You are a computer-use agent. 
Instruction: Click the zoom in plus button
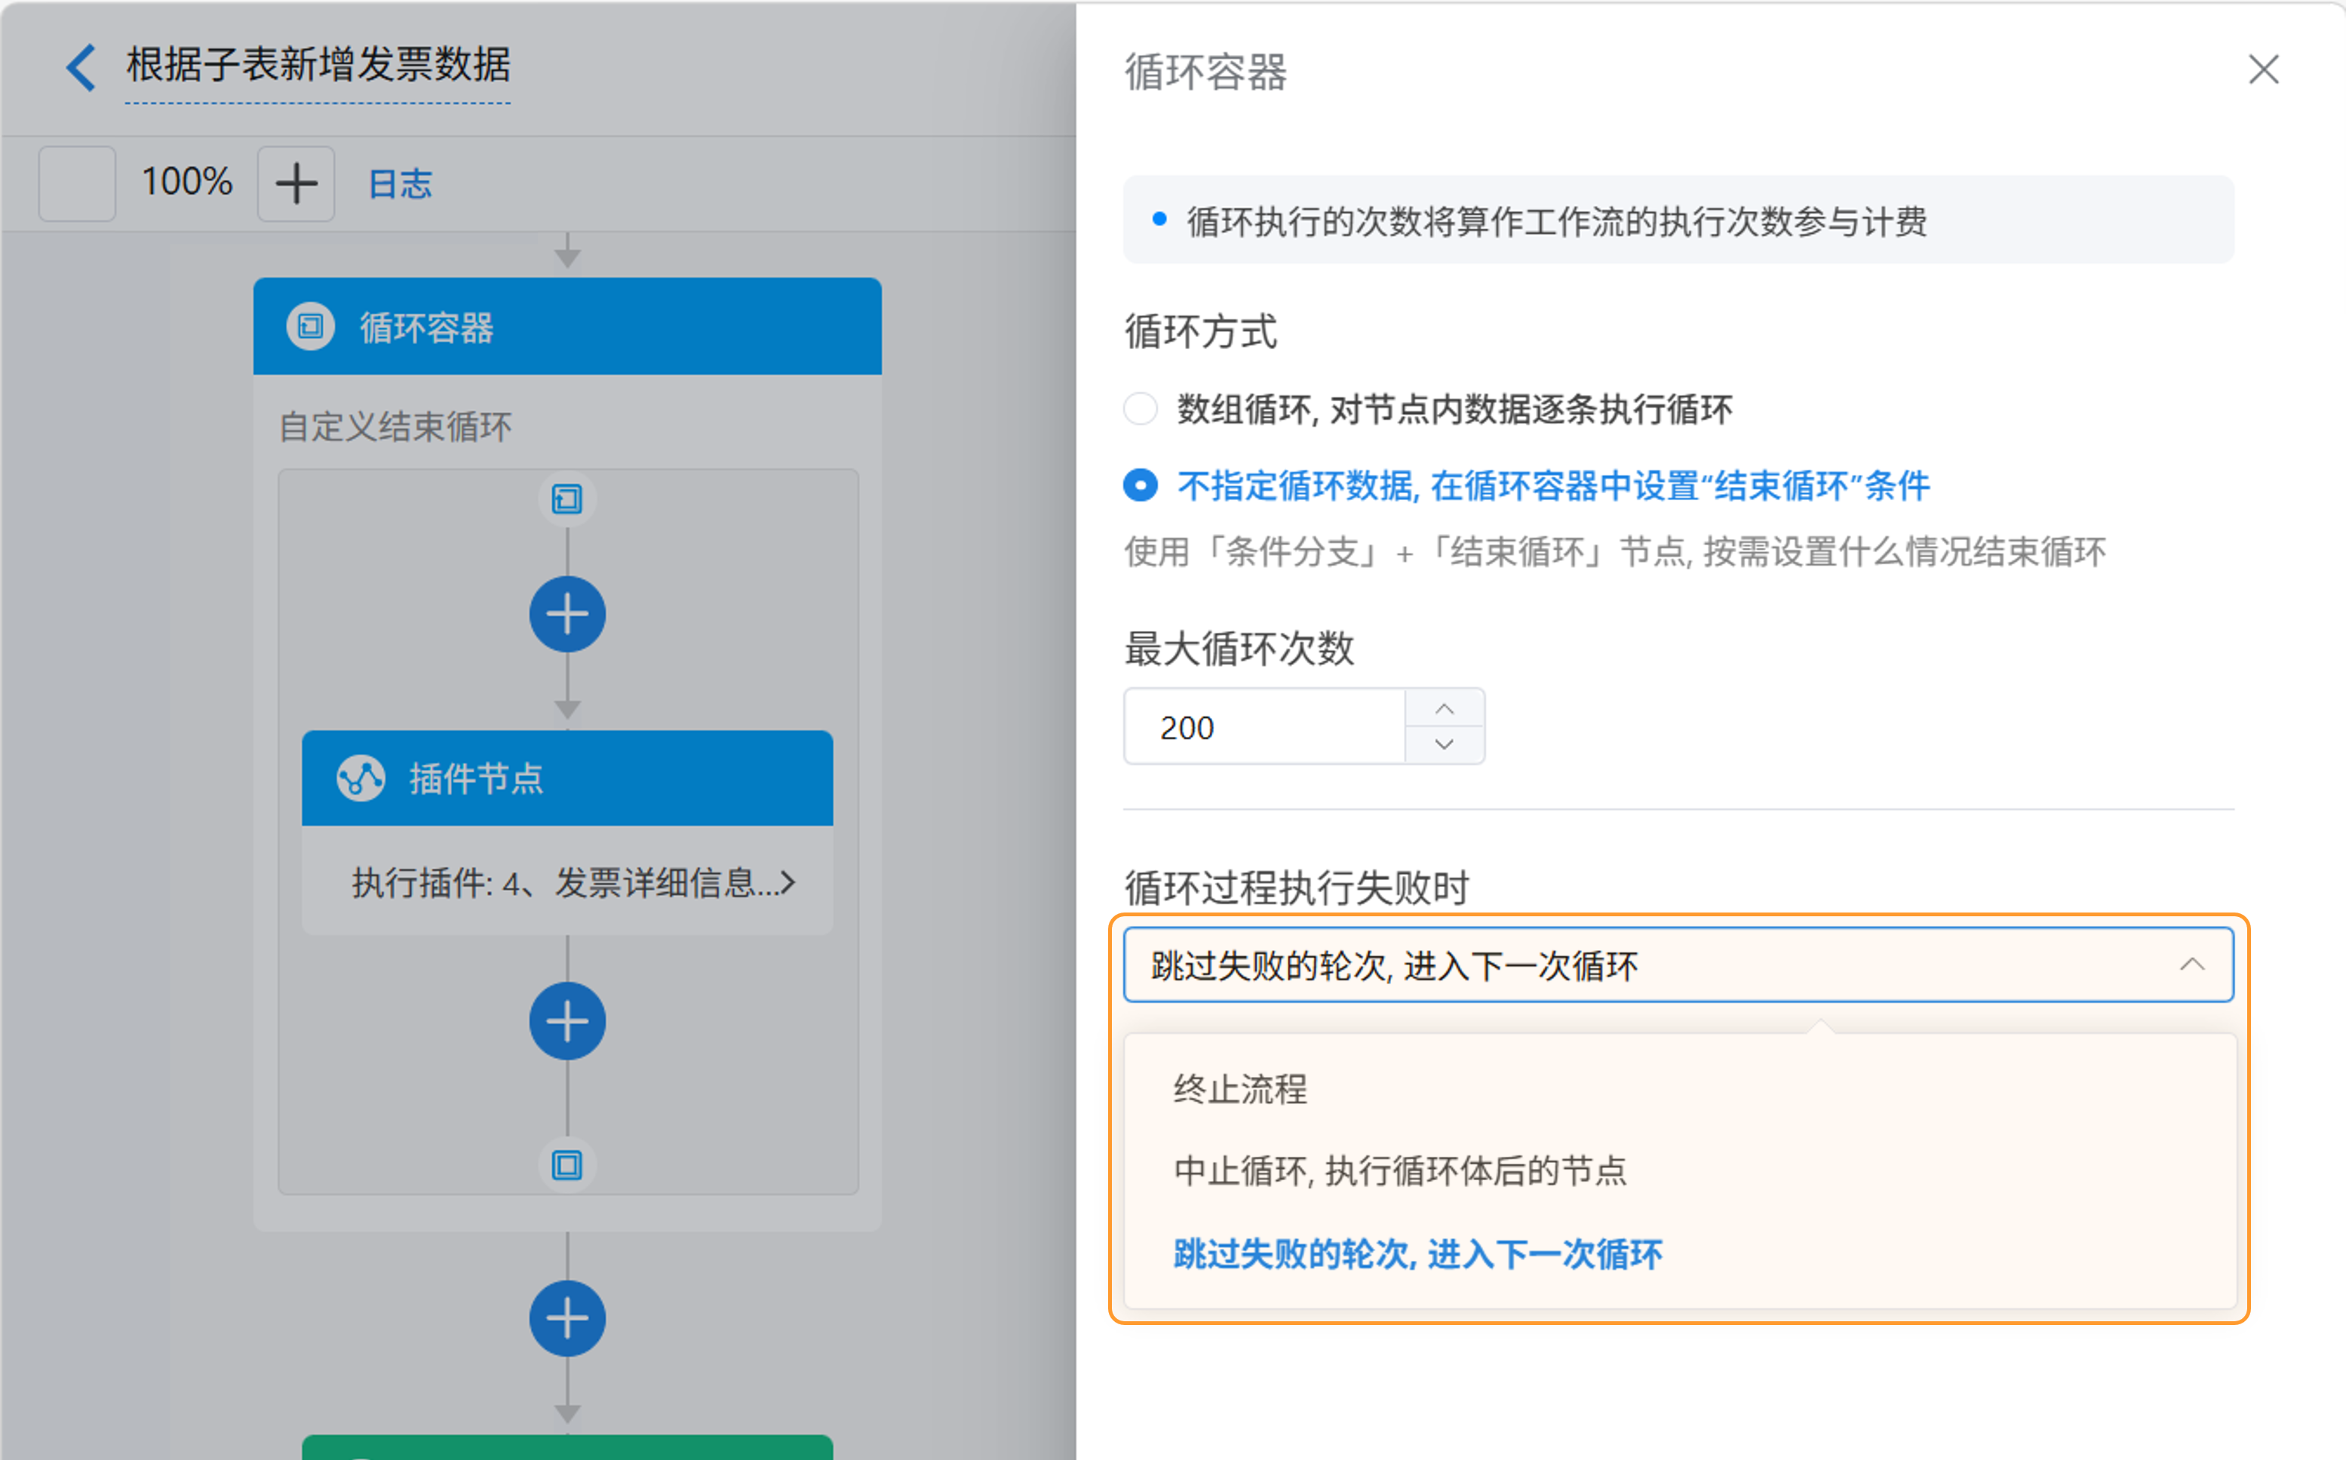[x=296, y=183]
